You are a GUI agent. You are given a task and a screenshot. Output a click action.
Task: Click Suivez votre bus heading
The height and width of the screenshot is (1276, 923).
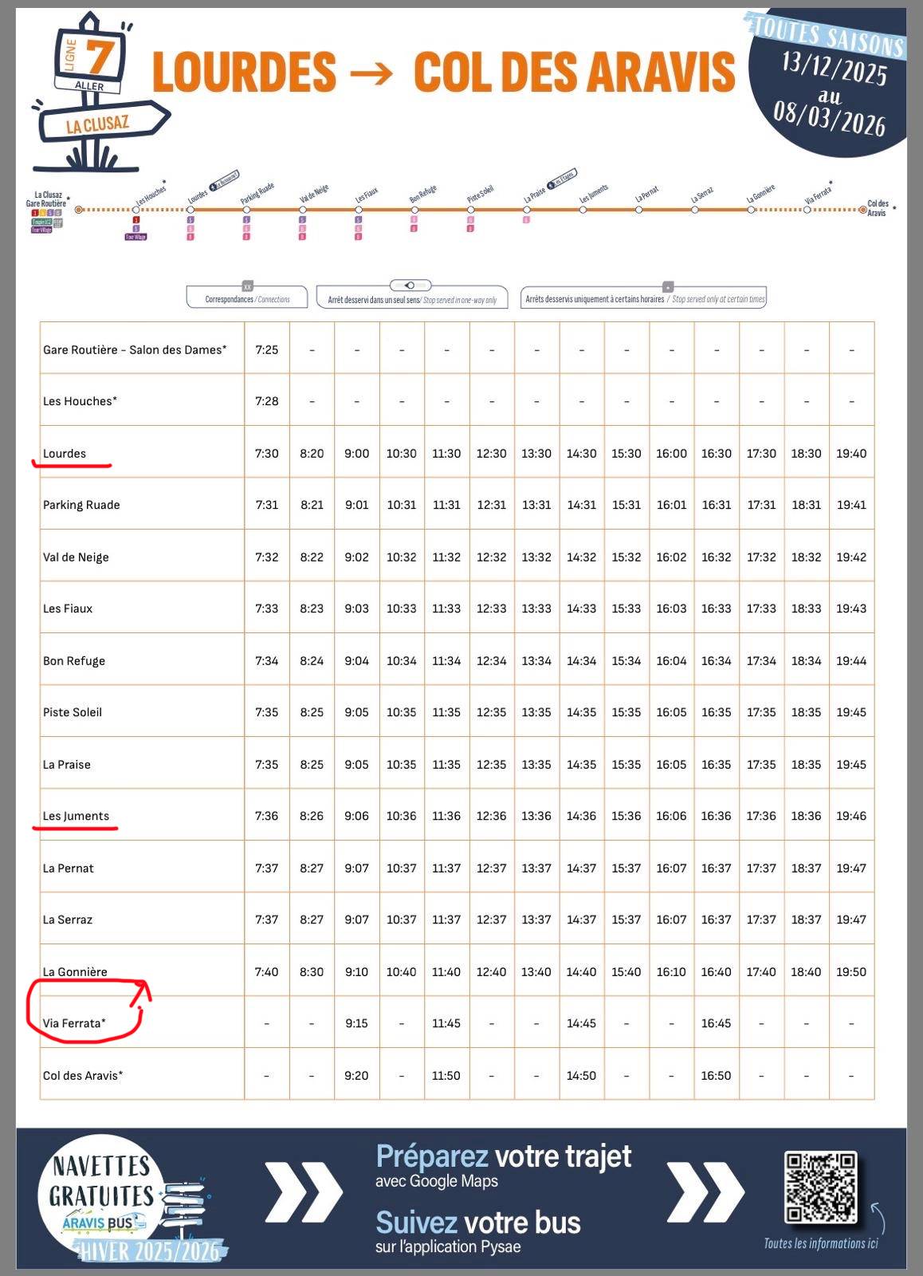[x=478, y=1222]
